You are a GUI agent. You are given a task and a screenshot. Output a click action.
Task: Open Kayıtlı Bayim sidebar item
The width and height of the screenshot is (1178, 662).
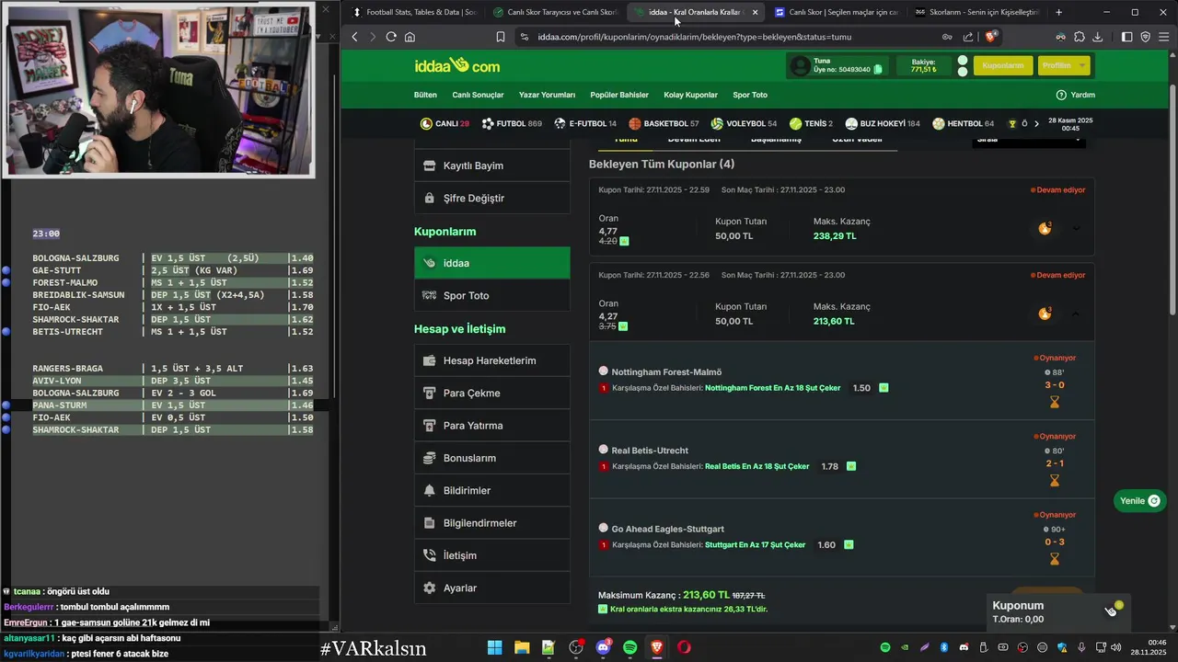pyautogui.click(x=492, y=165)
